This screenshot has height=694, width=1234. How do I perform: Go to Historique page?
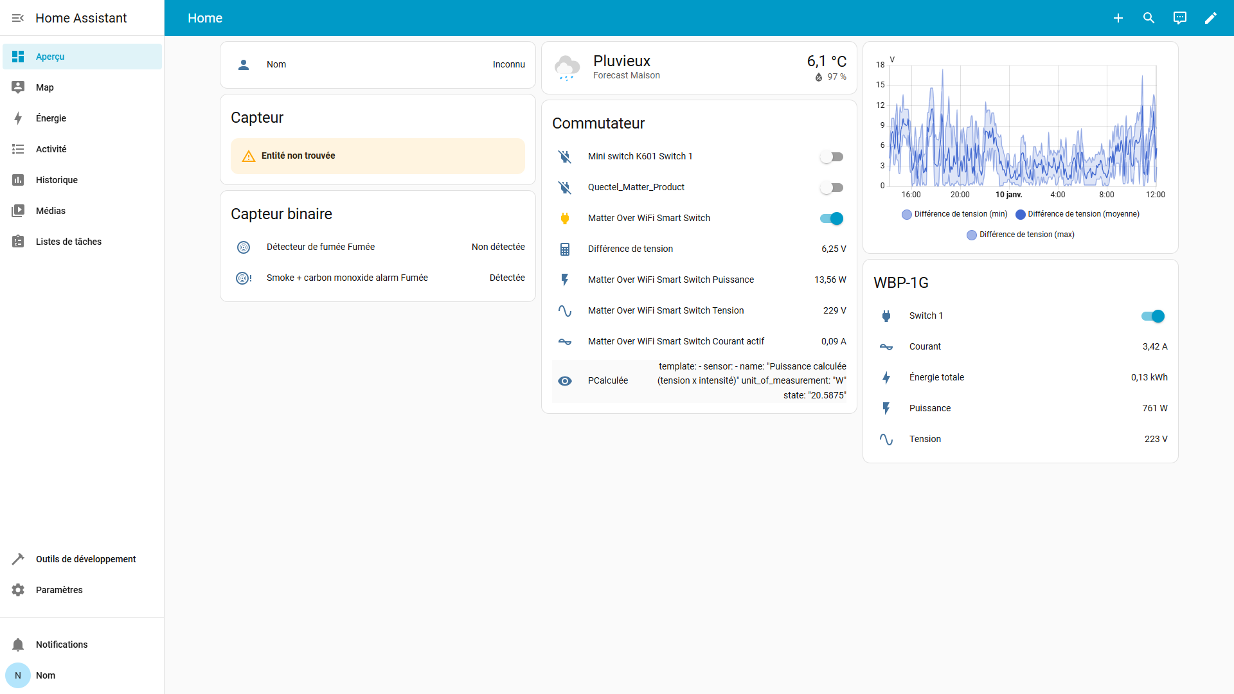click(x=57, y=180)
